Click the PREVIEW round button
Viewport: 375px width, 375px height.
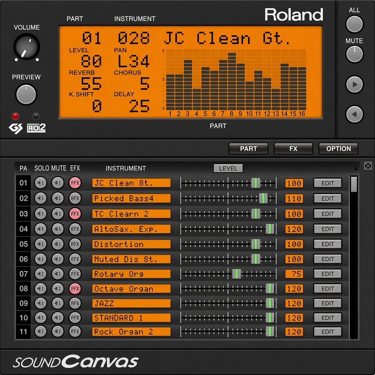[26, 94]
